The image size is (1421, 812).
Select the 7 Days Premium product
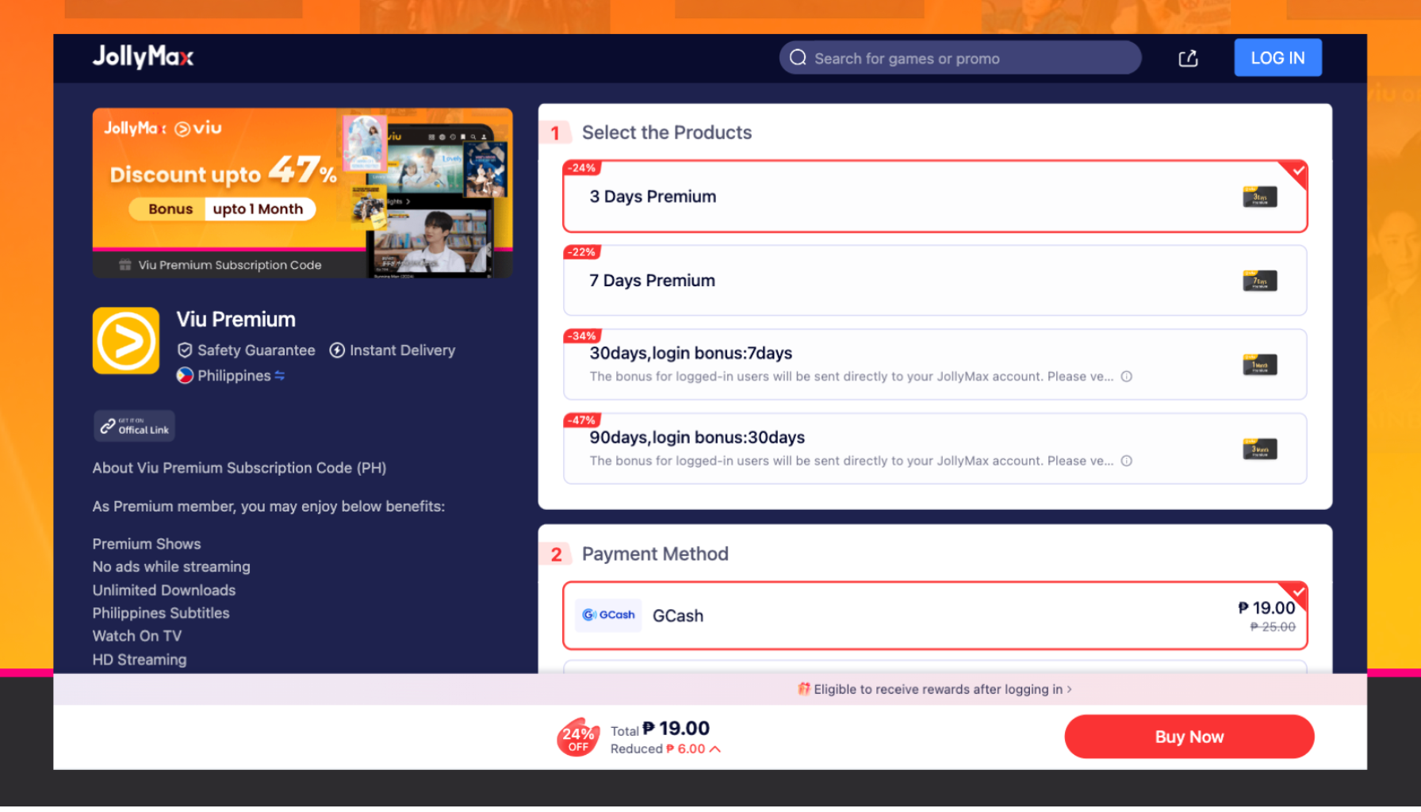click(934, 280)
